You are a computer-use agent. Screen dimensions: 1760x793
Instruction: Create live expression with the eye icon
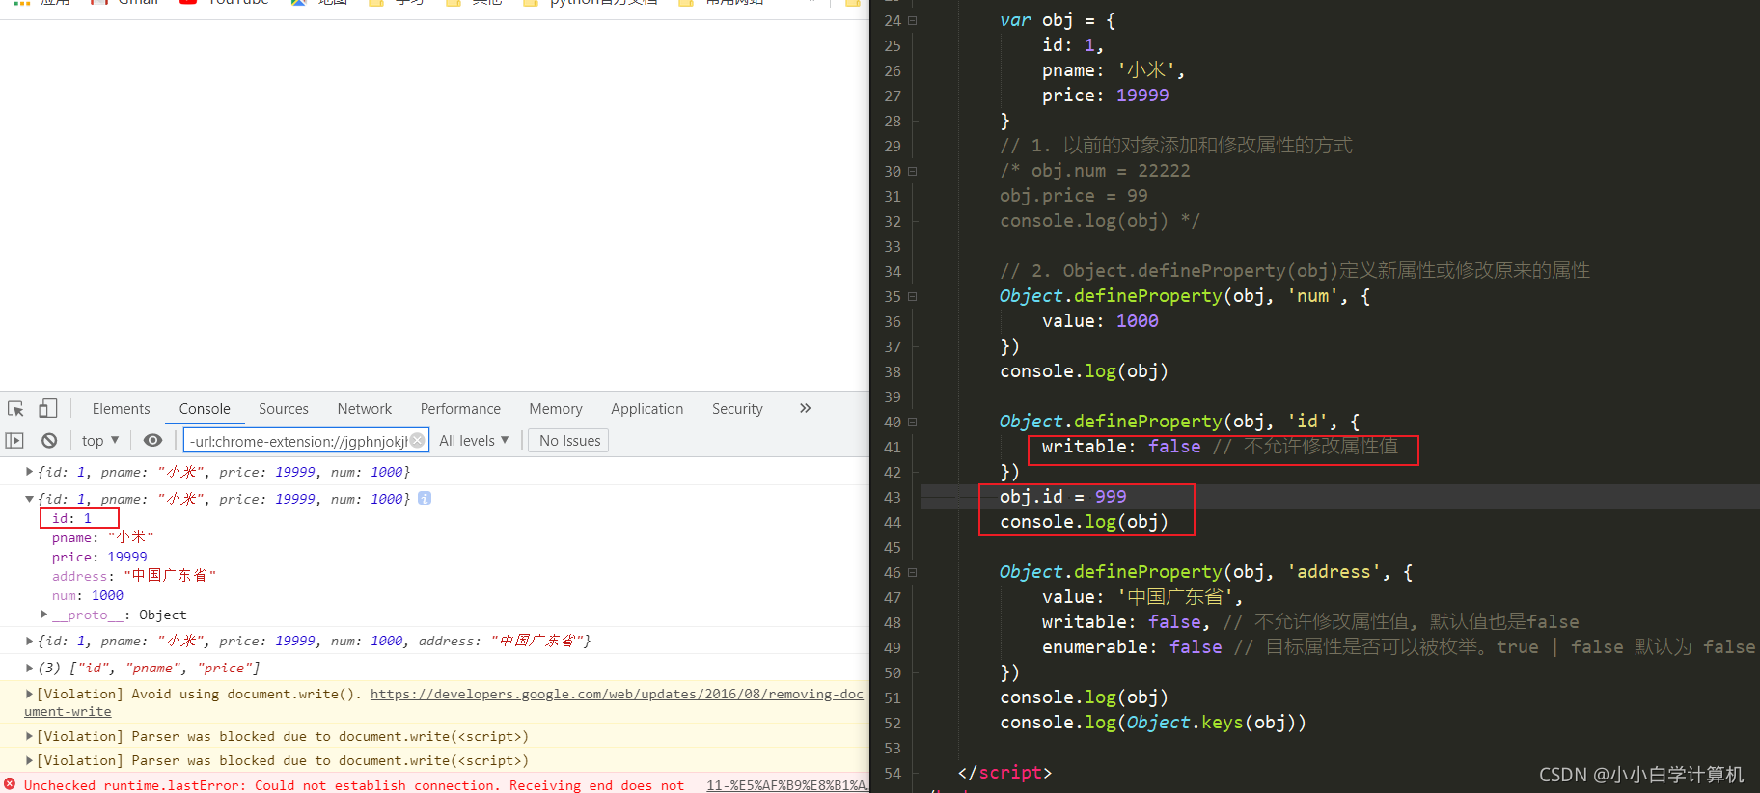coord(152,441)
